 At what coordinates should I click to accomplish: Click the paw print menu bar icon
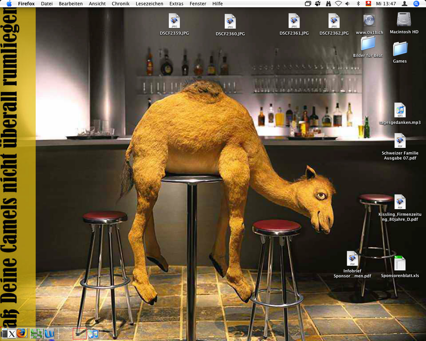click(317, 3)
